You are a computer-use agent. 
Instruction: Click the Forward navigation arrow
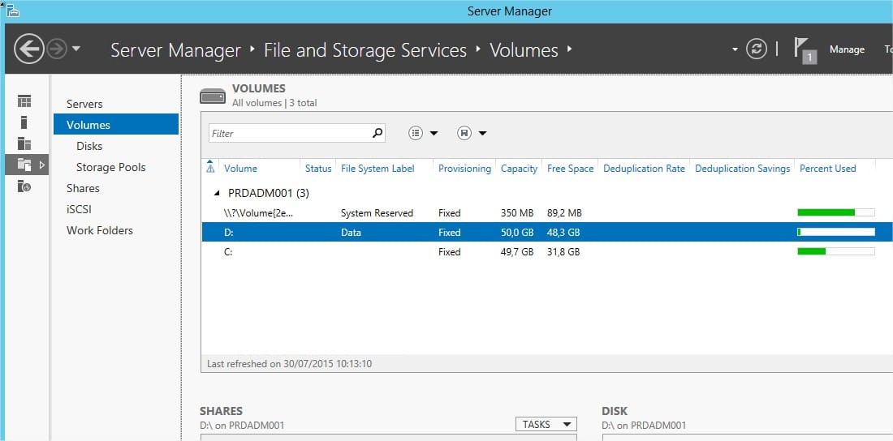(x=57, y=49)
